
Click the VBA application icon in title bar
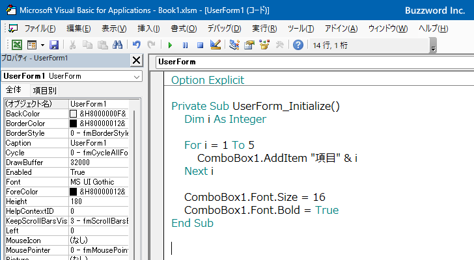pos(11,10)
